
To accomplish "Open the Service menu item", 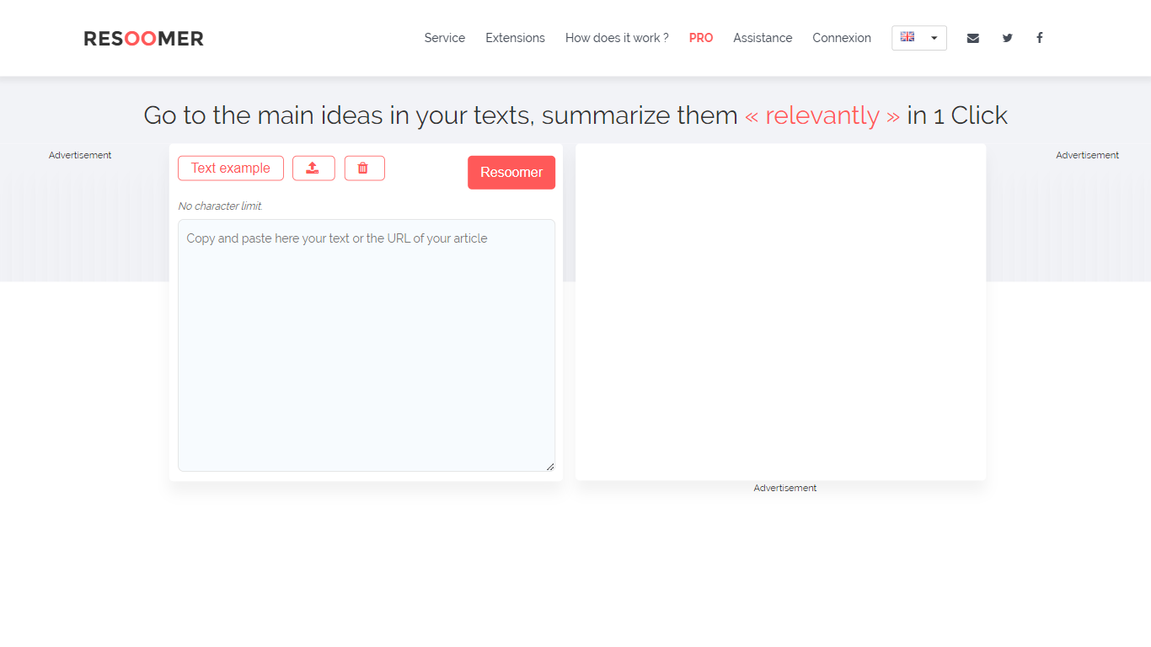I will pos(444,38).
